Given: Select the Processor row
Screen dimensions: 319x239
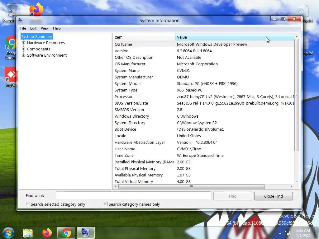Looking at the screenshot, I should tap(203, 96).
